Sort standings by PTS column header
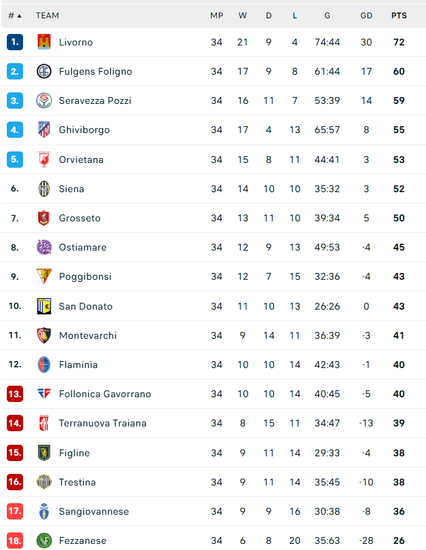 tap(399, 16)
